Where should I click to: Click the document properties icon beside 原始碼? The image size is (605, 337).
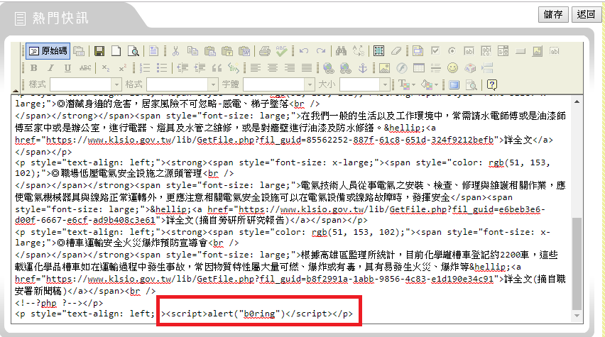79,51
